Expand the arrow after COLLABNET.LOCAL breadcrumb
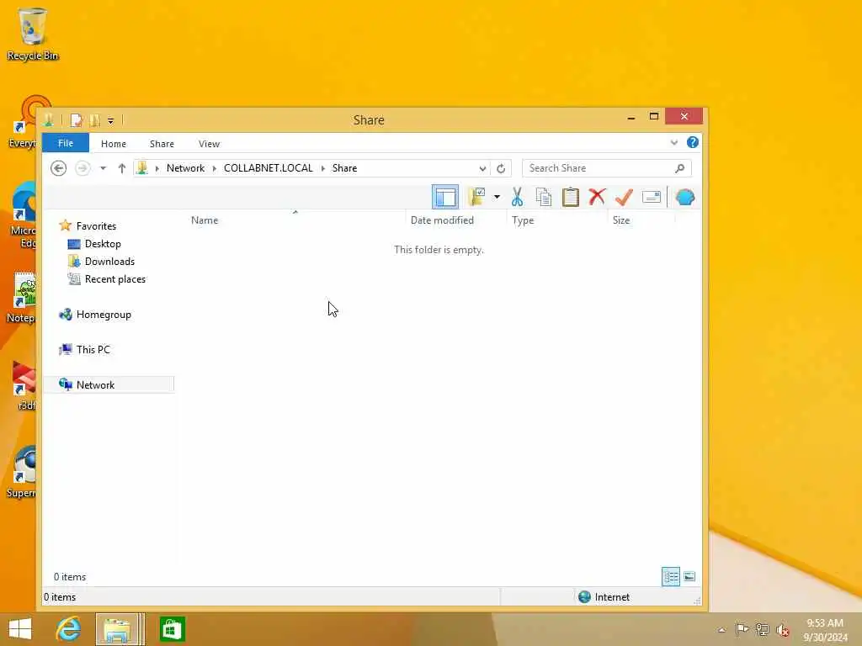This screenshot has height=646, width=862. coord(322,168)
